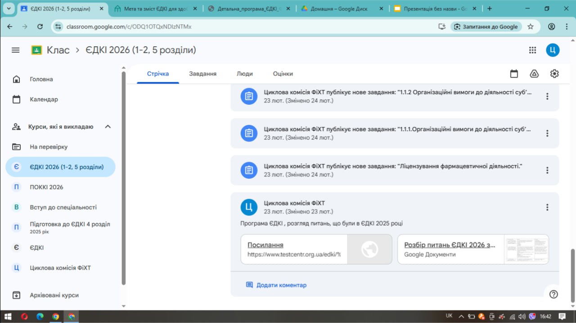576x323 pixels.
Task: Click the help question mark icon
Action: point(553,294)
